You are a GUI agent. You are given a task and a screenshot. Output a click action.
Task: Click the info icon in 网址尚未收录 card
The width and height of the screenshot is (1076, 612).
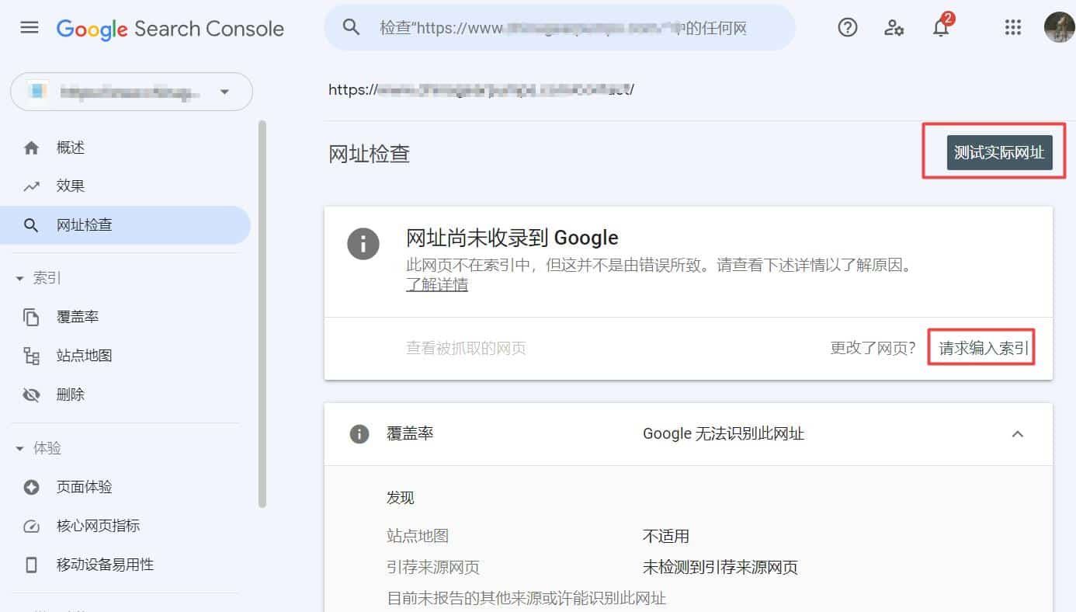click(x=363, y=244)
